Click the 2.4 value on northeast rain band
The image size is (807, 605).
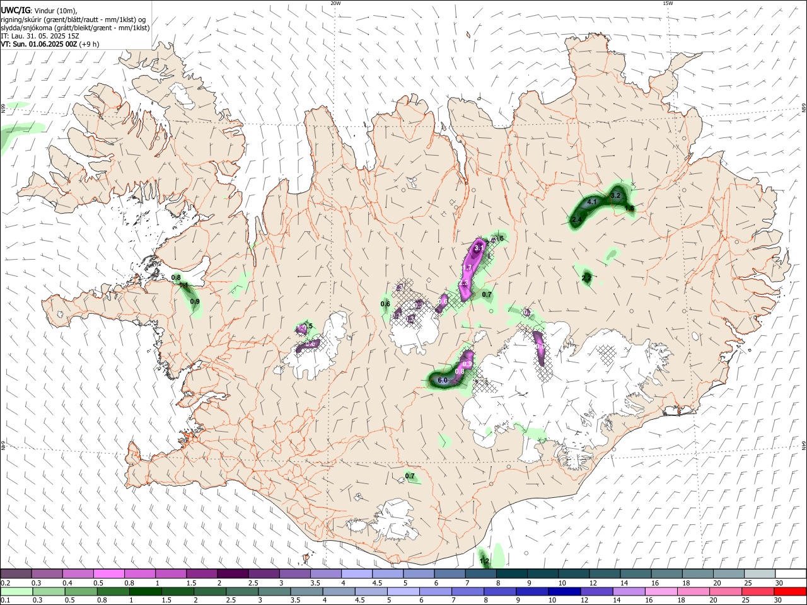click(x=577, y=220)
